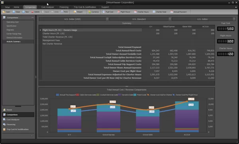This screenshot has height=144, width=239.
Task: Click the Comparison icon in the bottom navigation
Action: point(4,114)
